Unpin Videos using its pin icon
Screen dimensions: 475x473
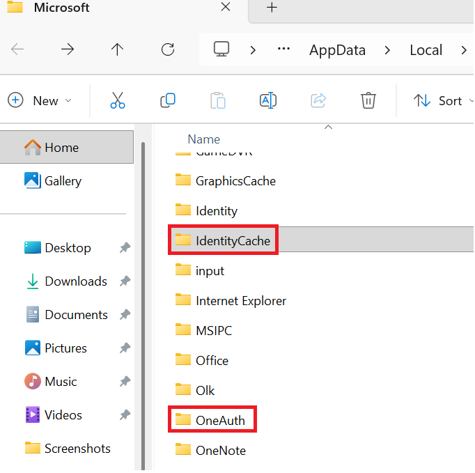coord(125,414)
